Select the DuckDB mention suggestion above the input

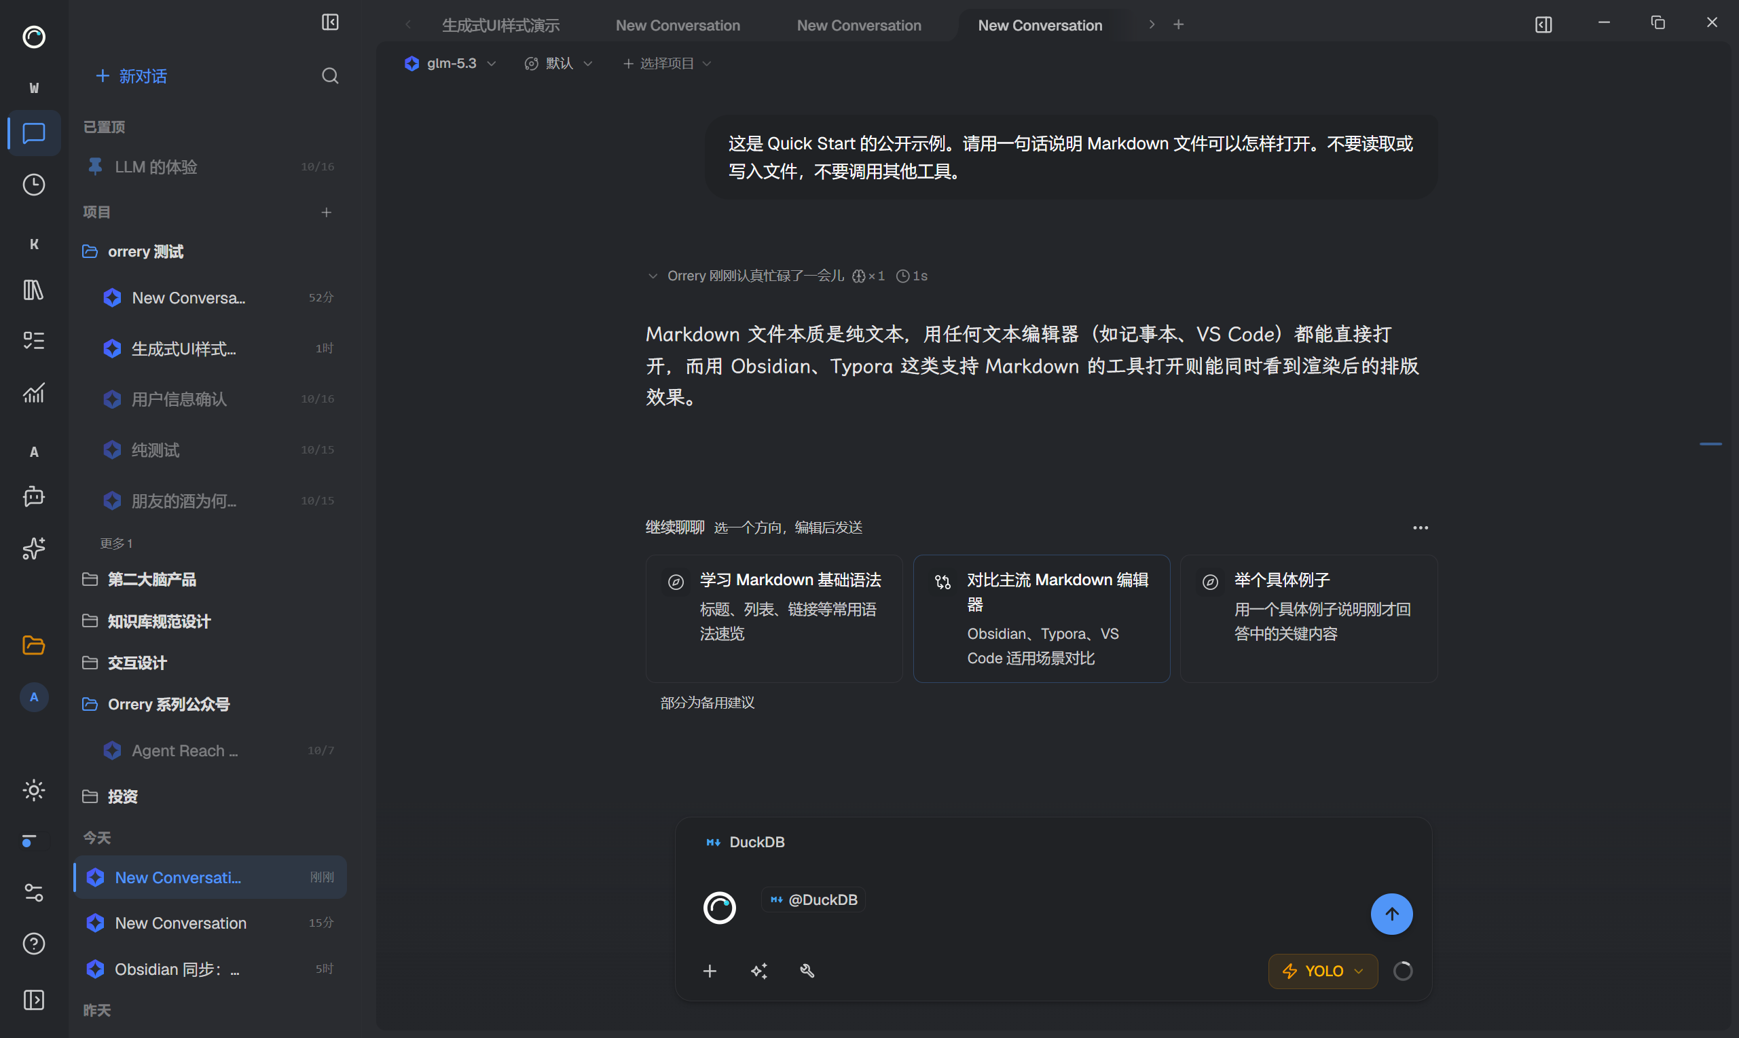point(745,842)
